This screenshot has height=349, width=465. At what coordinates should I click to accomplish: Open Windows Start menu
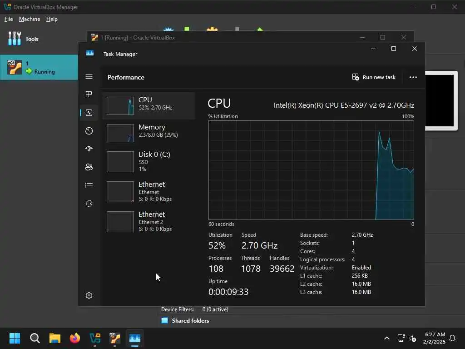(x=15, y=338)
